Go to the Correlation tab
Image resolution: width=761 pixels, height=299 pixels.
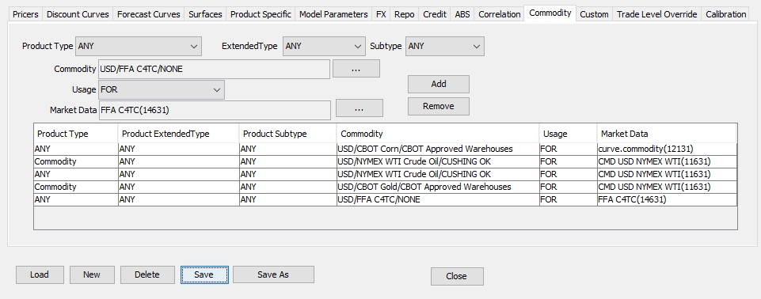pyautogui.click(x=500, y=14)
